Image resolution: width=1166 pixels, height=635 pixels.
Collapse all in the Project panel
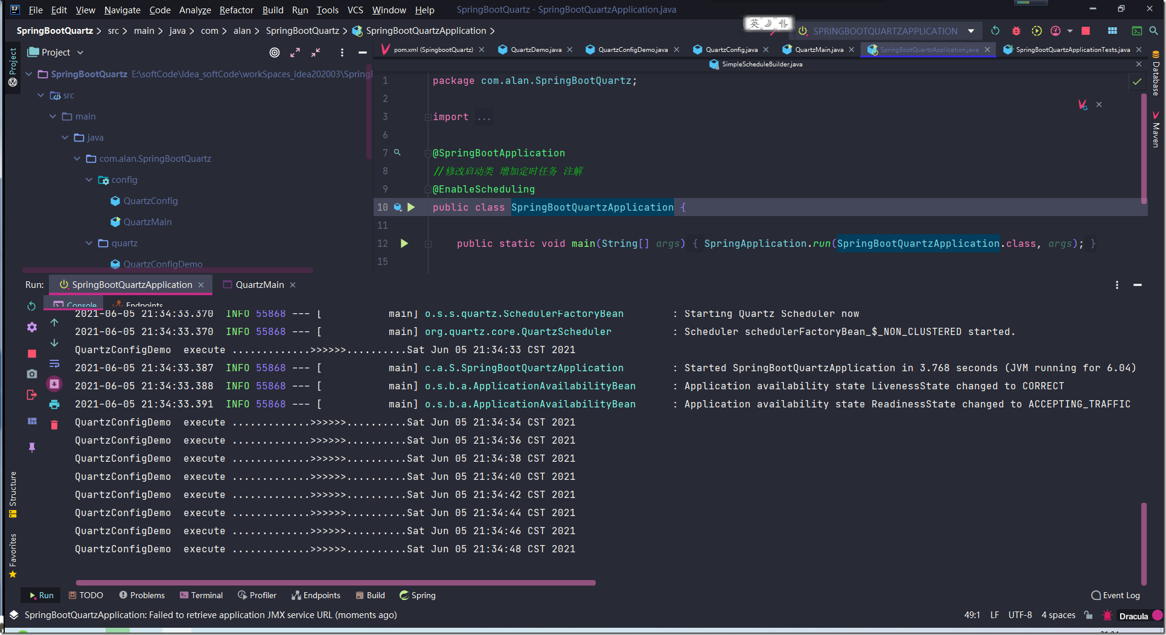[x=316, y=53]
